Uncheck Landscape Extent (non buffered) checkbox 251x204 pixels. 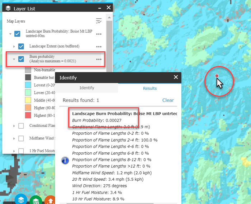[x=21, y=46]
